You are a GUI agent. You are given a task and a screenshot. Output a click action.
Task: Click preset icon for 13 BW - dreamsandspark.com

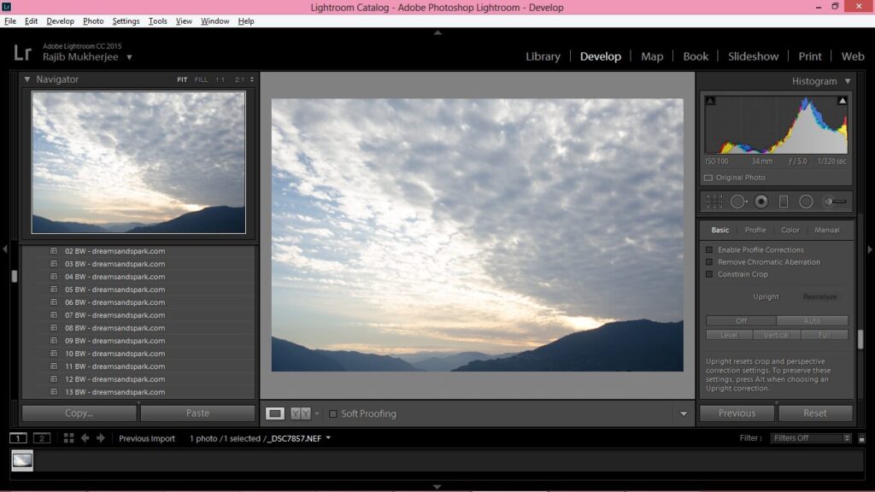[54, 392]
